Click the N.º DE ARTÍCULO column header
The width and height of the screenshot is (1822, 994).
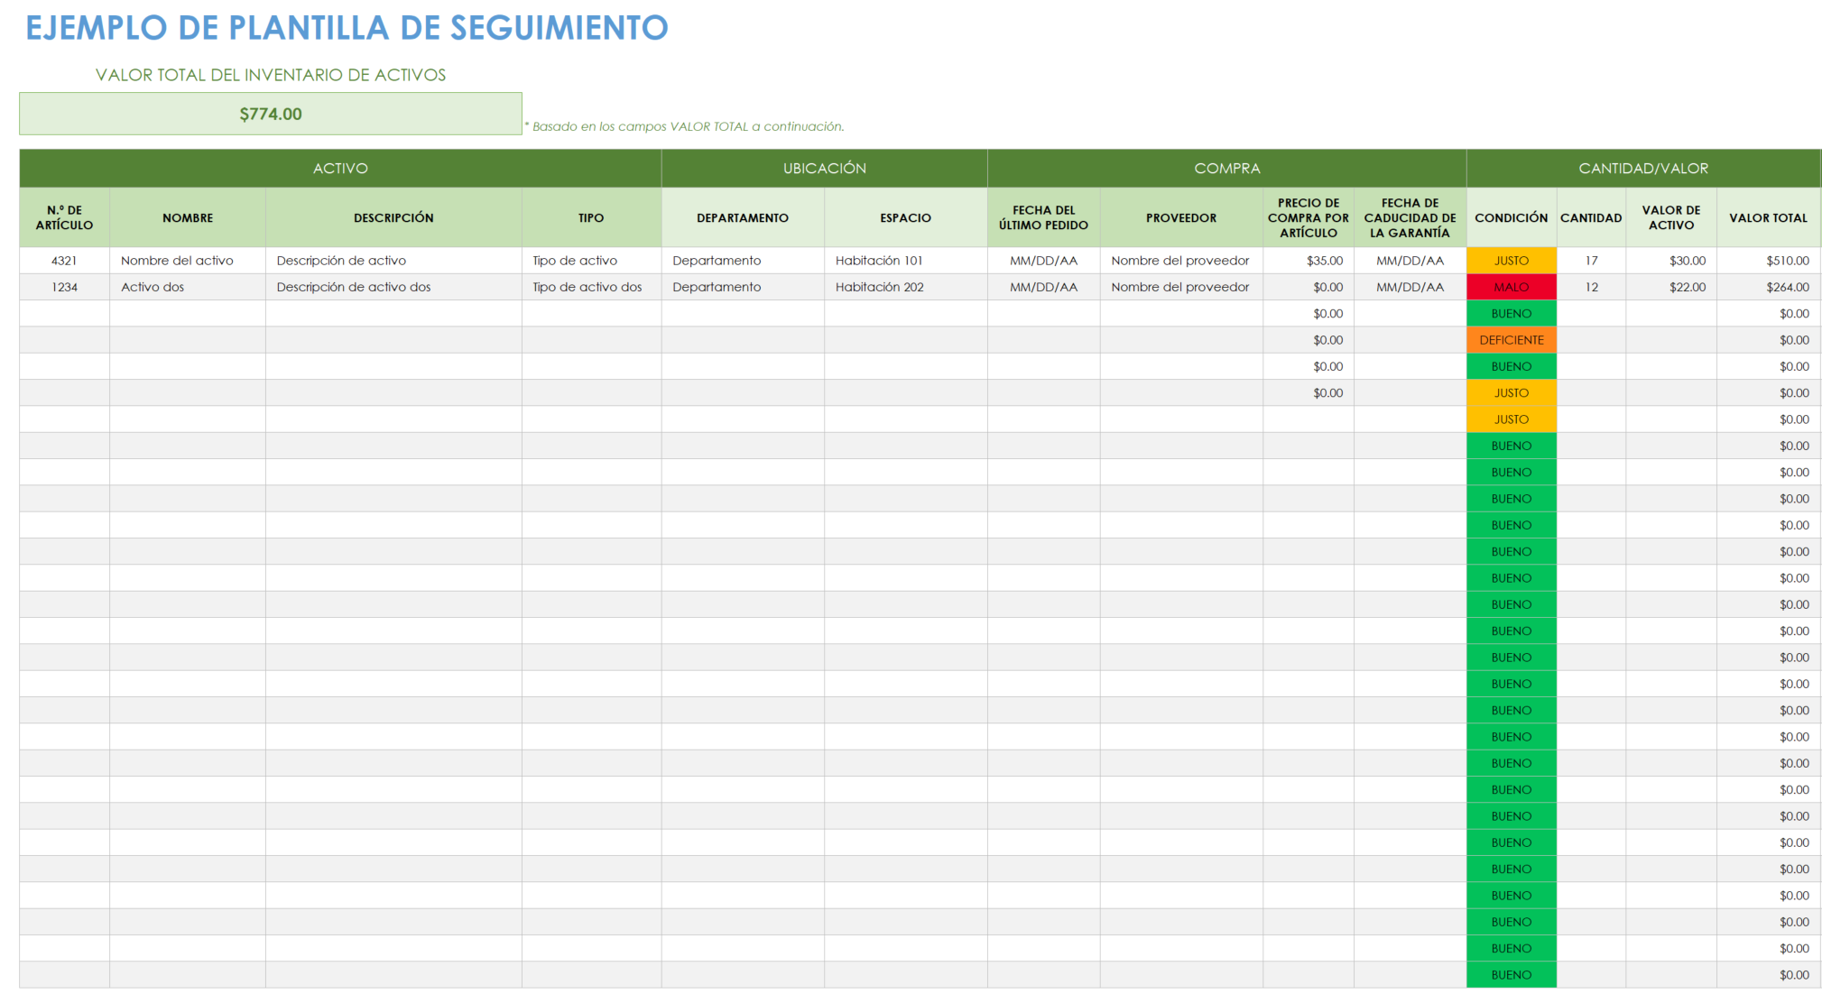[x=64, y=217]
